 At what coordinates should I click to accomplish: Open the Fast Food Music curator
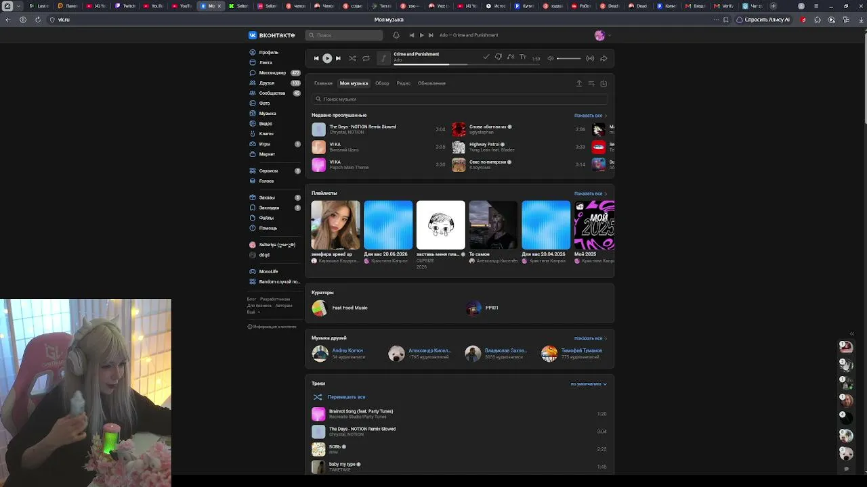tap(340, 308)
